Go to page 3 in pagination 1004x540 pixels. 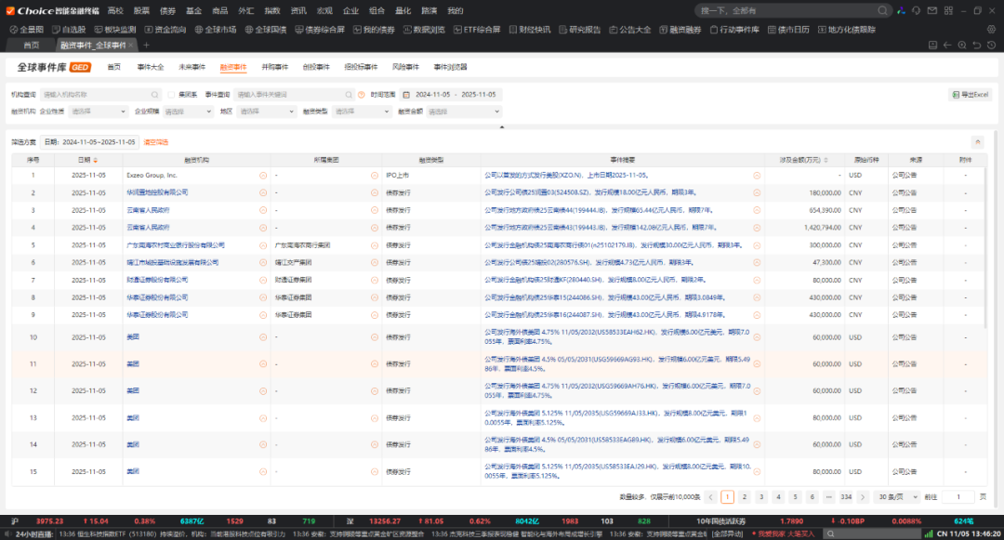pos(760,497)
